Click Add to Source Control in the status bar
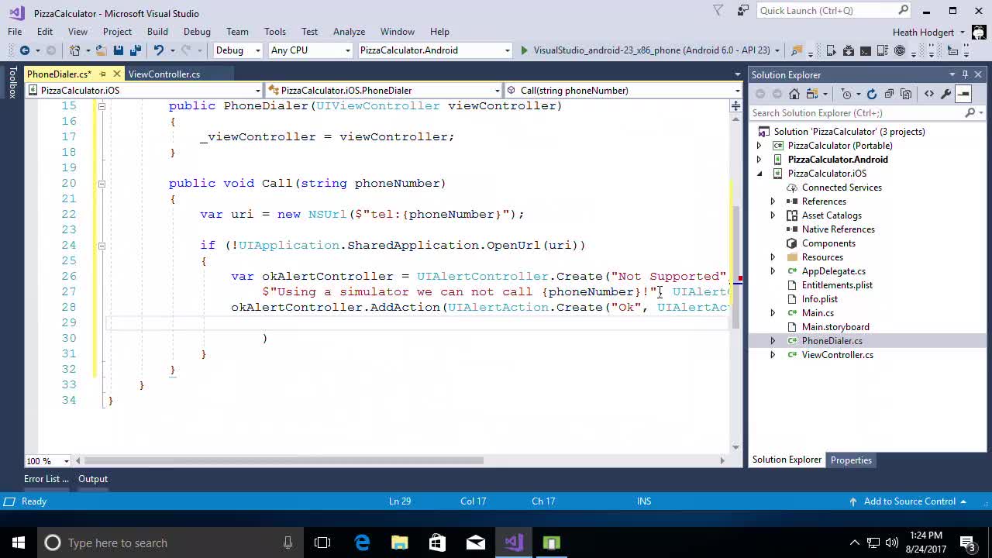992x558 pixels. click(x=911, y=501)
